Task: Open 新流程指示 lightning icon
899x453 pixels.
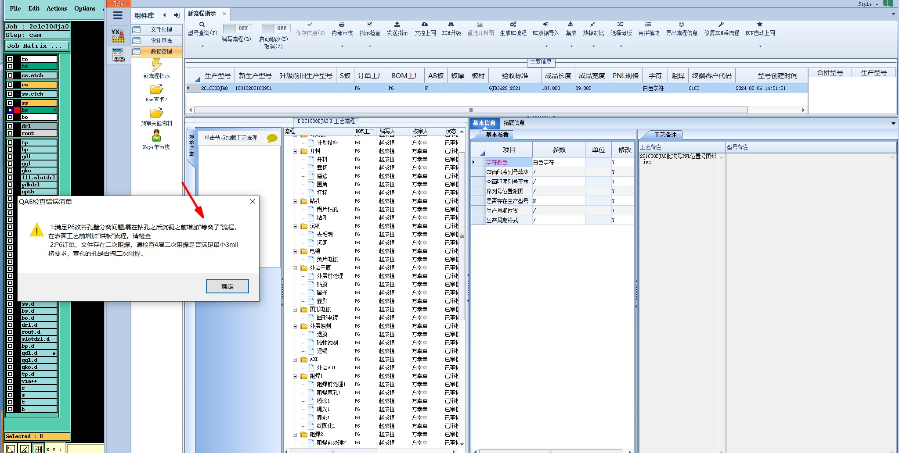Action: point(156,65)
